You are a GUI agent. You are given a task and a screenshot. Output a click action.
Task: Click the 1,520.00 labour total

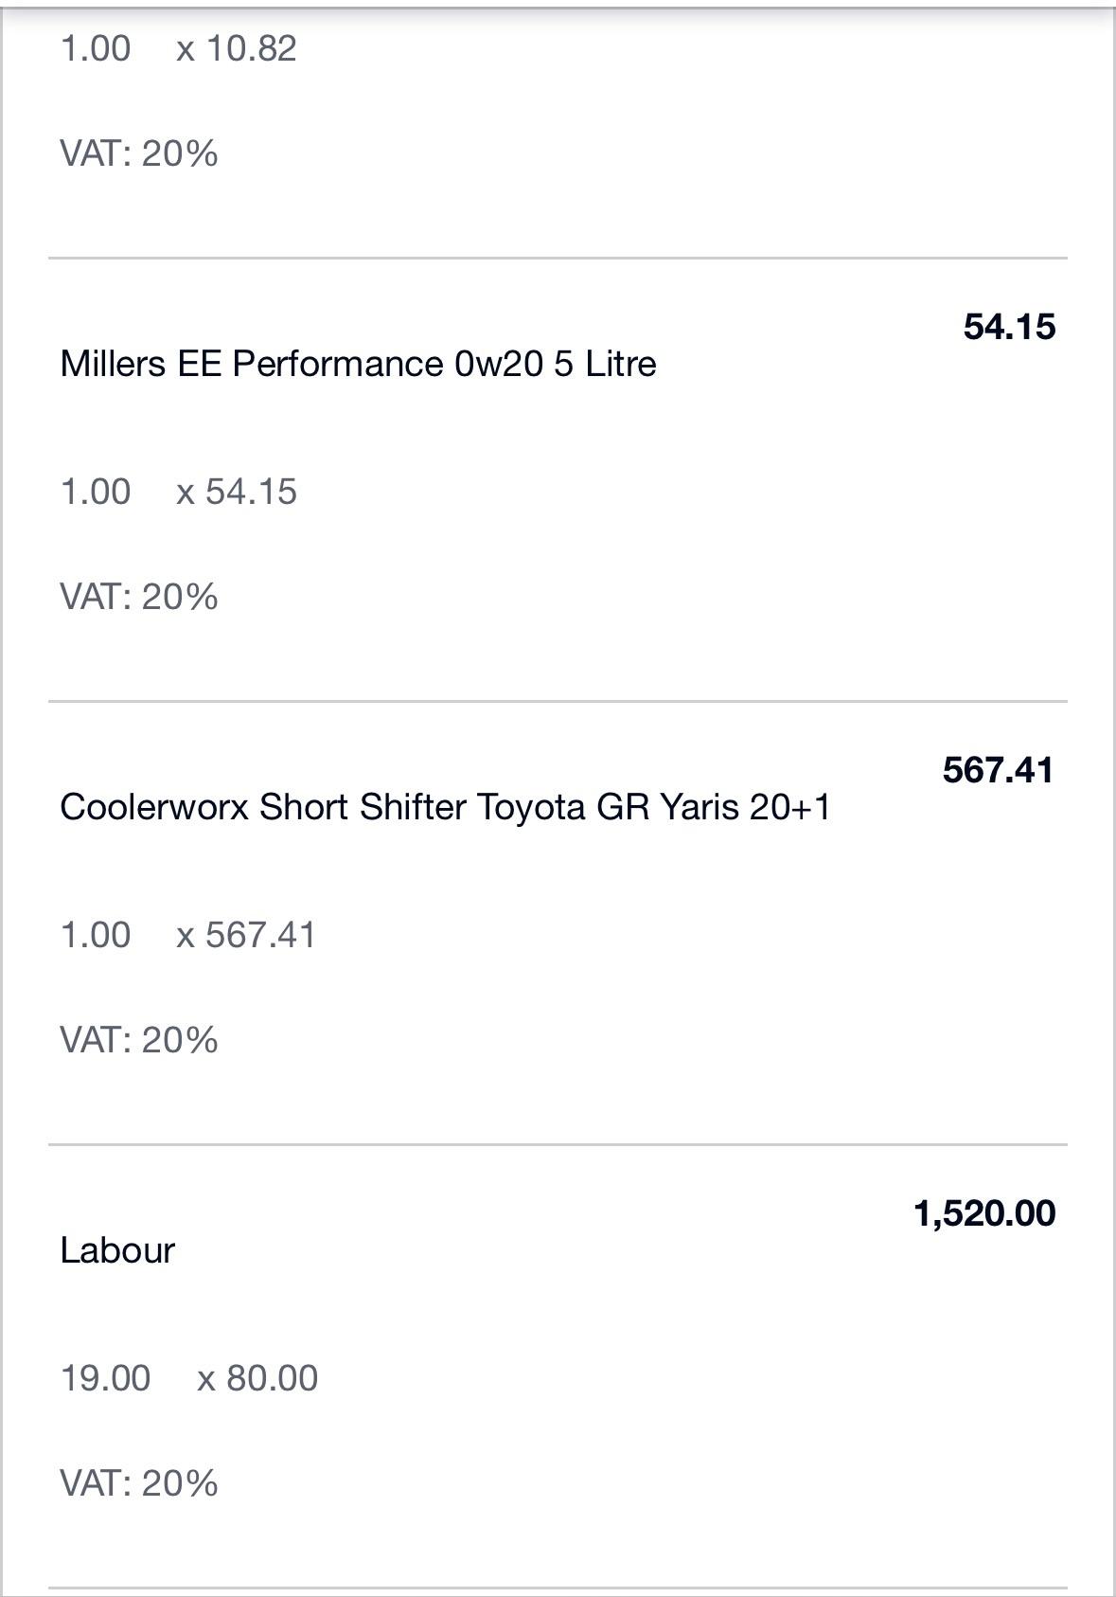pos(984,1213)
